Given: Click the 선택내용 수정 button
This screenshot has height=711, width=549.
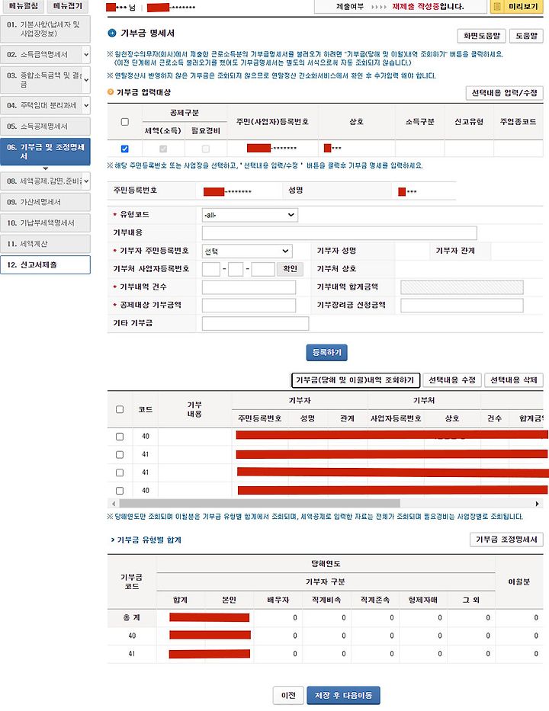Looking at the screenshot, I should pos(452,380).
